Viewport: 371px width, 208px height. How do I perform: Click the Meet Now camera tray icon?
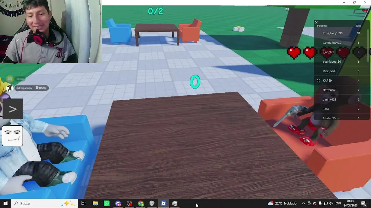point(309,203)
